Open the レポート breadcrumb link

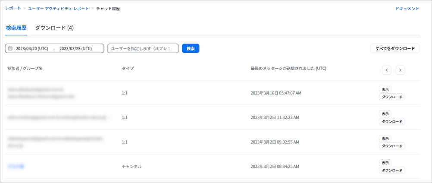tap(13, 9)
